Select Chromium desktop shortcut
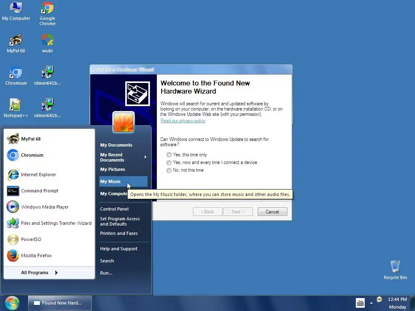415x311 pixels. tap(16, 76)
